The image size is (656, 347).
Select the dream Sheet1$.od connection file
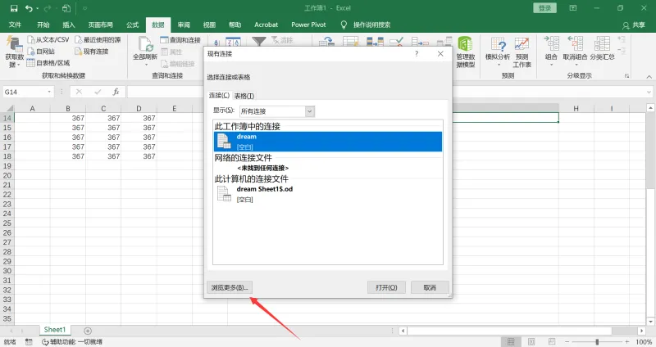pos(327,194)
